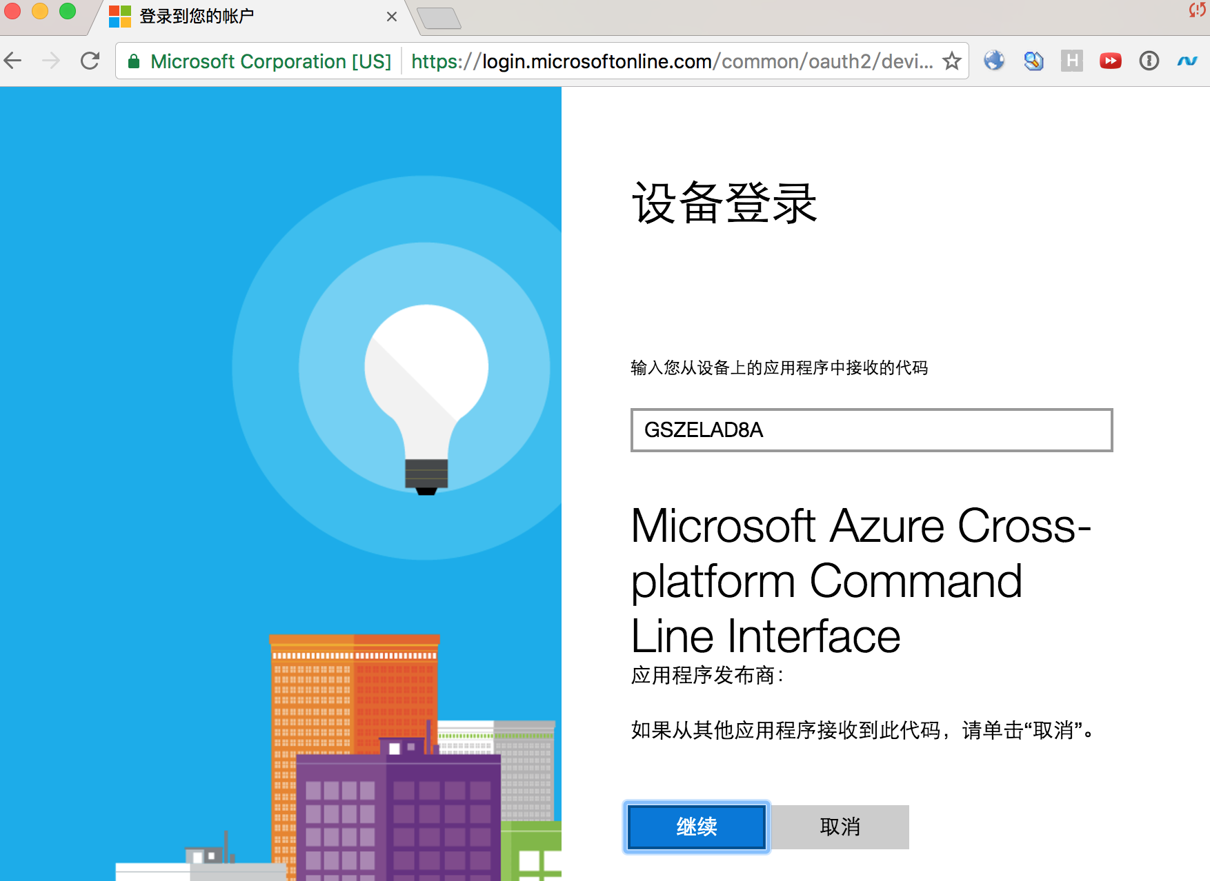Image resolution: width=1210 pixels, height=881 pixels.
Task: Click the green macOS fullscreen button
Action: tap(68, 11)
